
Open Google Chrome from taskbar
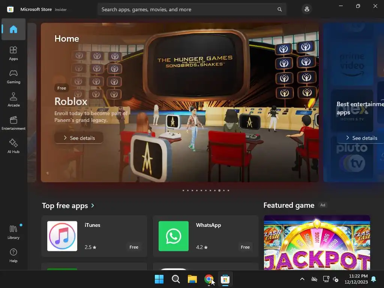tap(208, 279)
